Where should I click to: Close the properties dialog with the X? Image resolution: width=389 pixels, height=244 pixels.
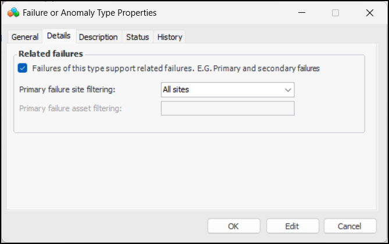pos(370,12)
